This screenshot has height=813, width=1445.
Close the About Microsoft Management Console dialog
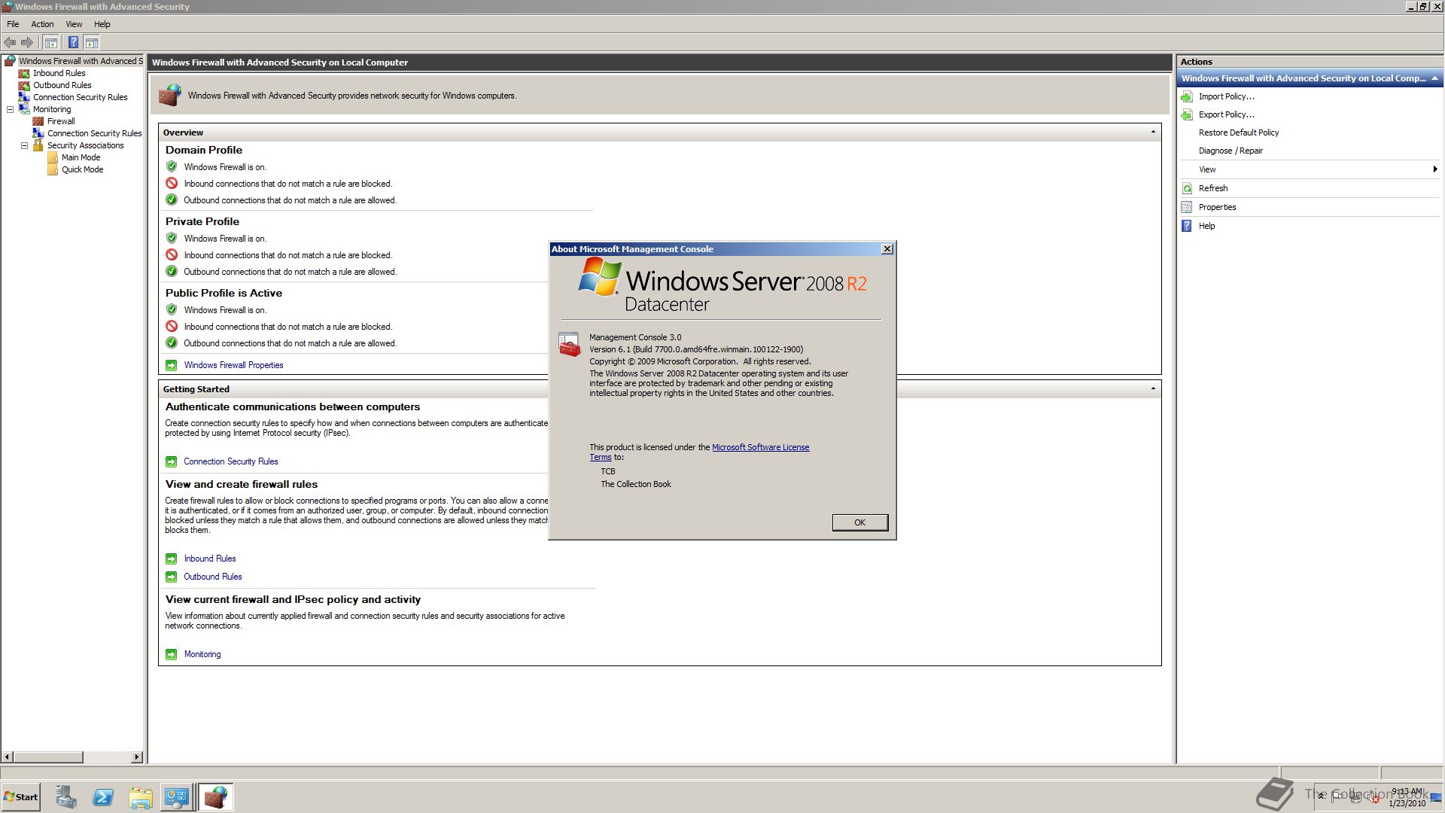[887, 249]
